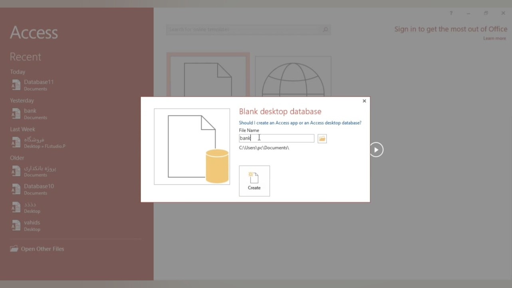Image resolution: width=512 pixels, height=288 pixels.
Task: Click the blank database preview image in the dialog
Action: 192,147
